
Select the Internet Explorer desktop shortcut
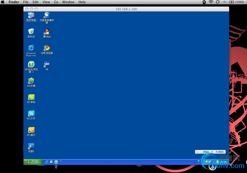[x=31, y=51]
